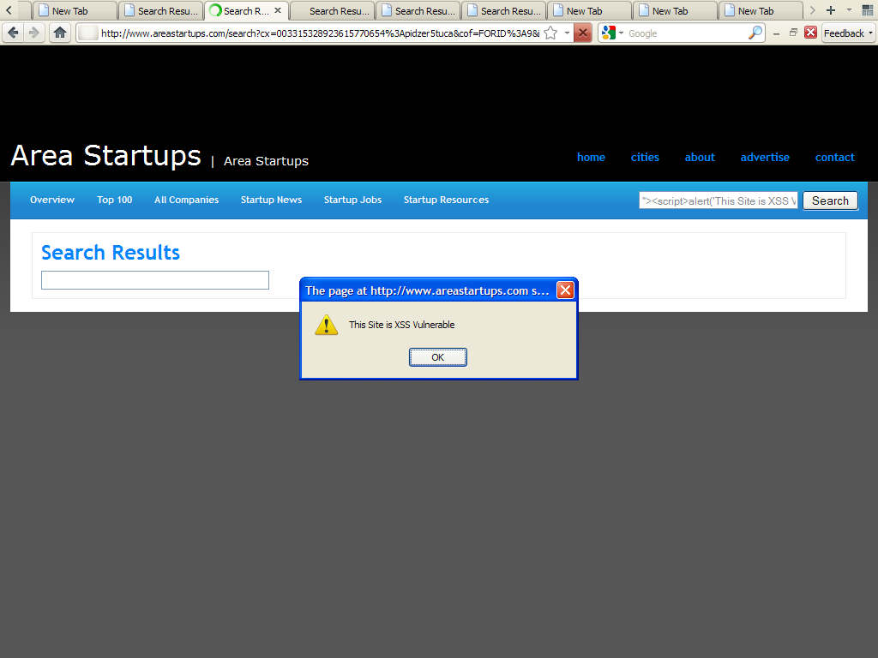Open a new tab with the plus icon
The width and height of the screenshot is (878, 658).
point(831,10)
